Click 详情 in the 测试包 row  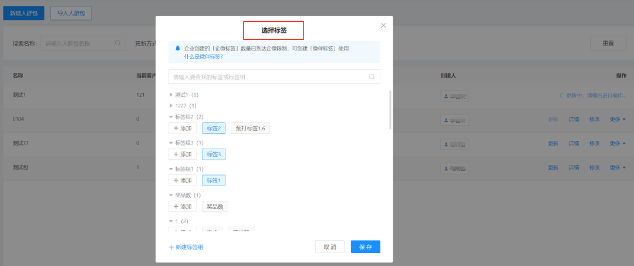574,167
